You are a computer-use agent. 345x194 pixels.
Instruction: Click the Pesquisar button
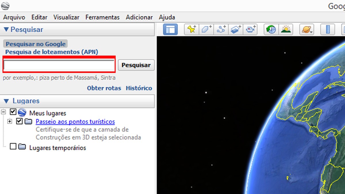[x=136, y=65]
